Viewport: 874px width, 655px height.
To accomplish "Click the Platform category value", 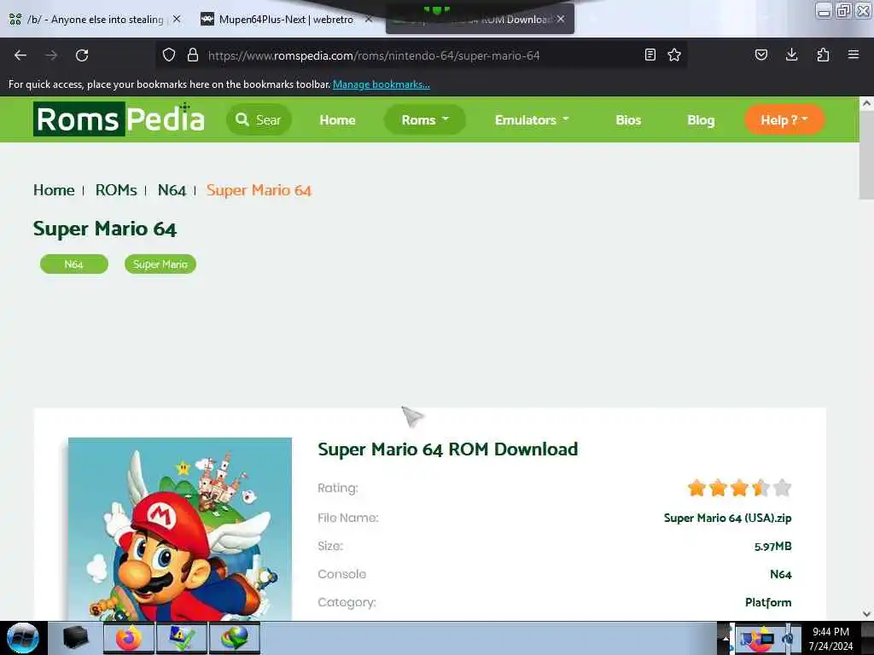I will tap(768, 602).
